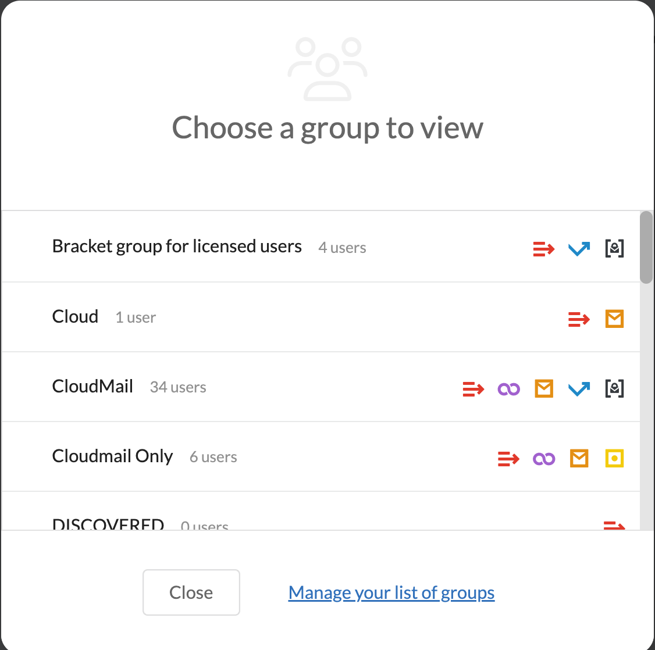Click bracket badge icon in CloudMail row
The width and height of the screenshot is (655, 650).
pos(614,388)
